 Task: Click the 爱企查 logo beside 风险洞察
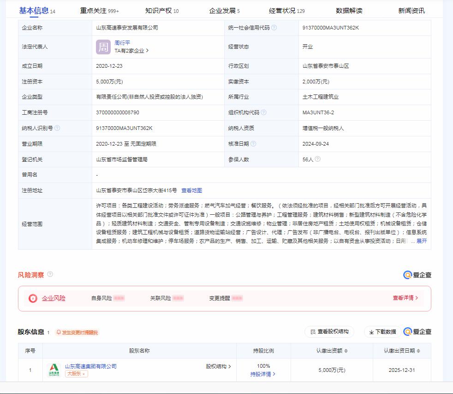(x=417, y=275)
